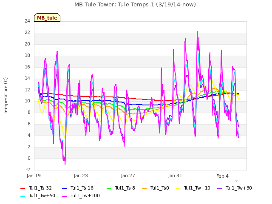Click the Jan 19 x-axis tick label

[34, 176]
